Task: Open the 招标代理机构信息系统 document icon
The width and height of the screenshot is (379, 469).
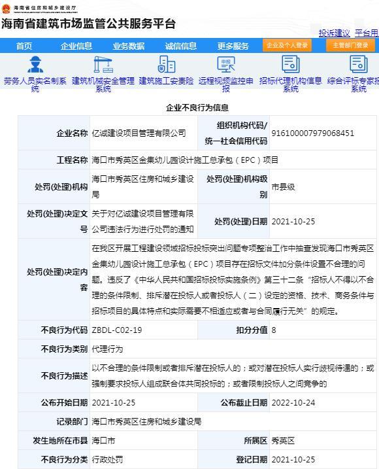Action: [291, 64]
